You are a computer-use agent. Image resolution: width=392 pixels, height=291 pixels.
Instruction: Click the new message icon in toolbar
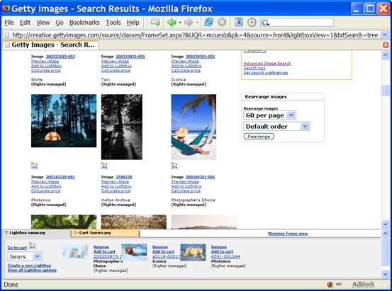pos(155,23)
